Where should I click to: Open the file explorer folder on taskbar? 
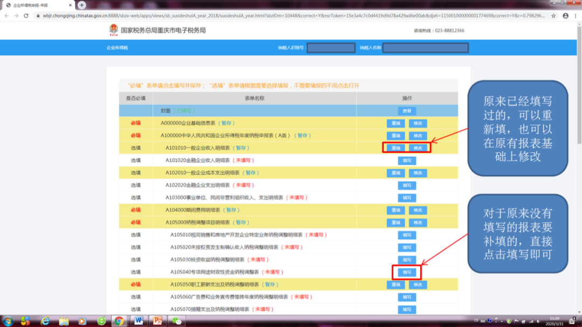[x=64, y=321]
